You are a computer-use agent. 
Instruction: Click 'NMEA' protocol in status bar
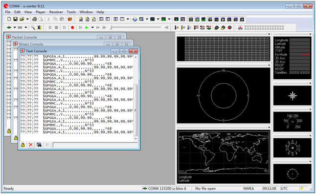(x=248, y=189)
